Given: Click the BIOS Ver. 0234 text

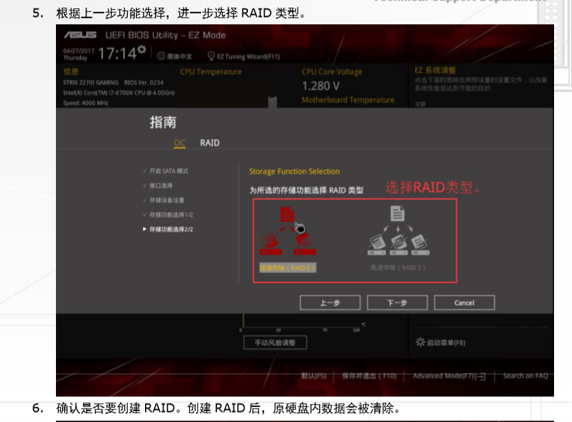Looking at the screenshot, I should click(144, 83).
